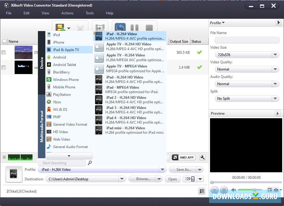Click the Pause conversion toolbar icon

135,28
